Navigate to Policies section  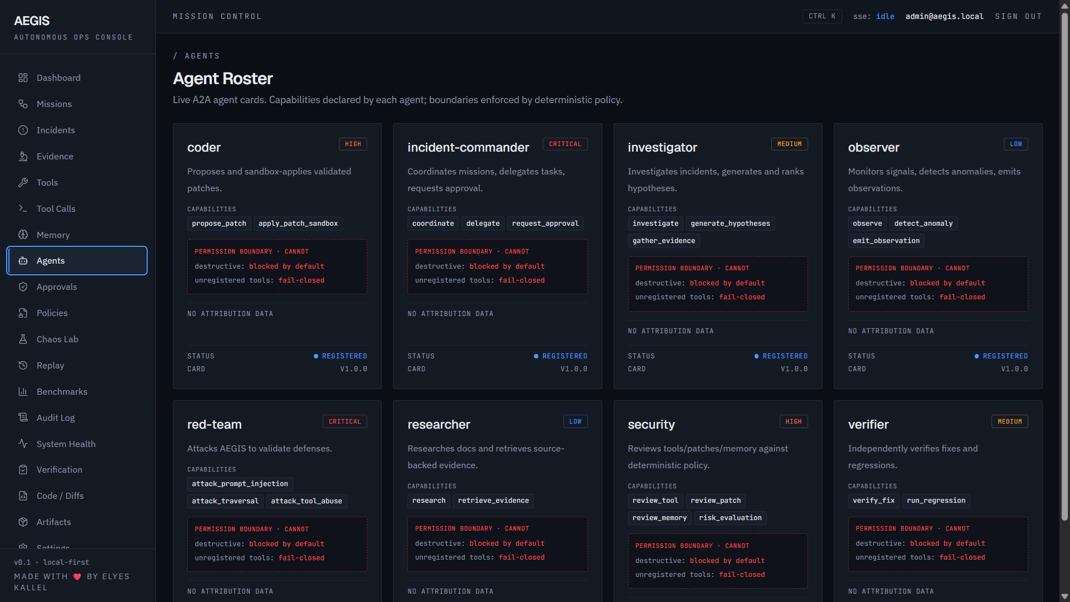point(77,313)
